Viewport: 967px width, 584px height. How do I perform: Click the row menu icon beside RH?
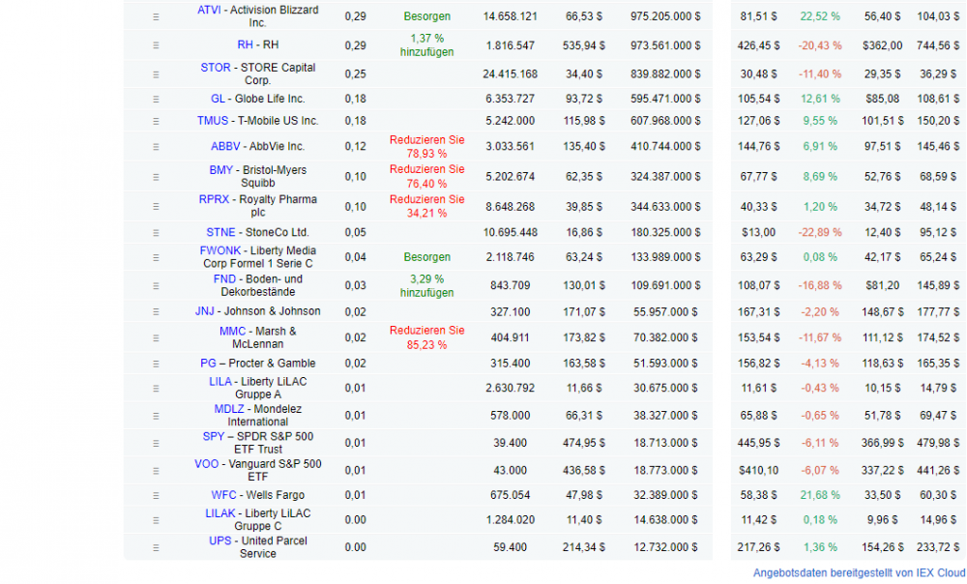tap(156, 45)
